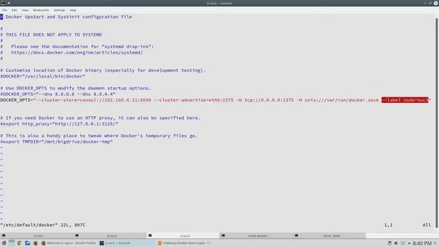The width and height of the screenshot is (439, 247).
Task: Select the nuc3 terminal tab
Action: (x=183, y=236)
